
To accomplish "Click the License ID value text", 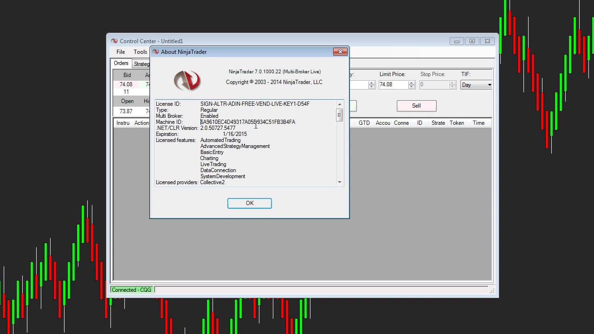I will (x=255, y=104).
